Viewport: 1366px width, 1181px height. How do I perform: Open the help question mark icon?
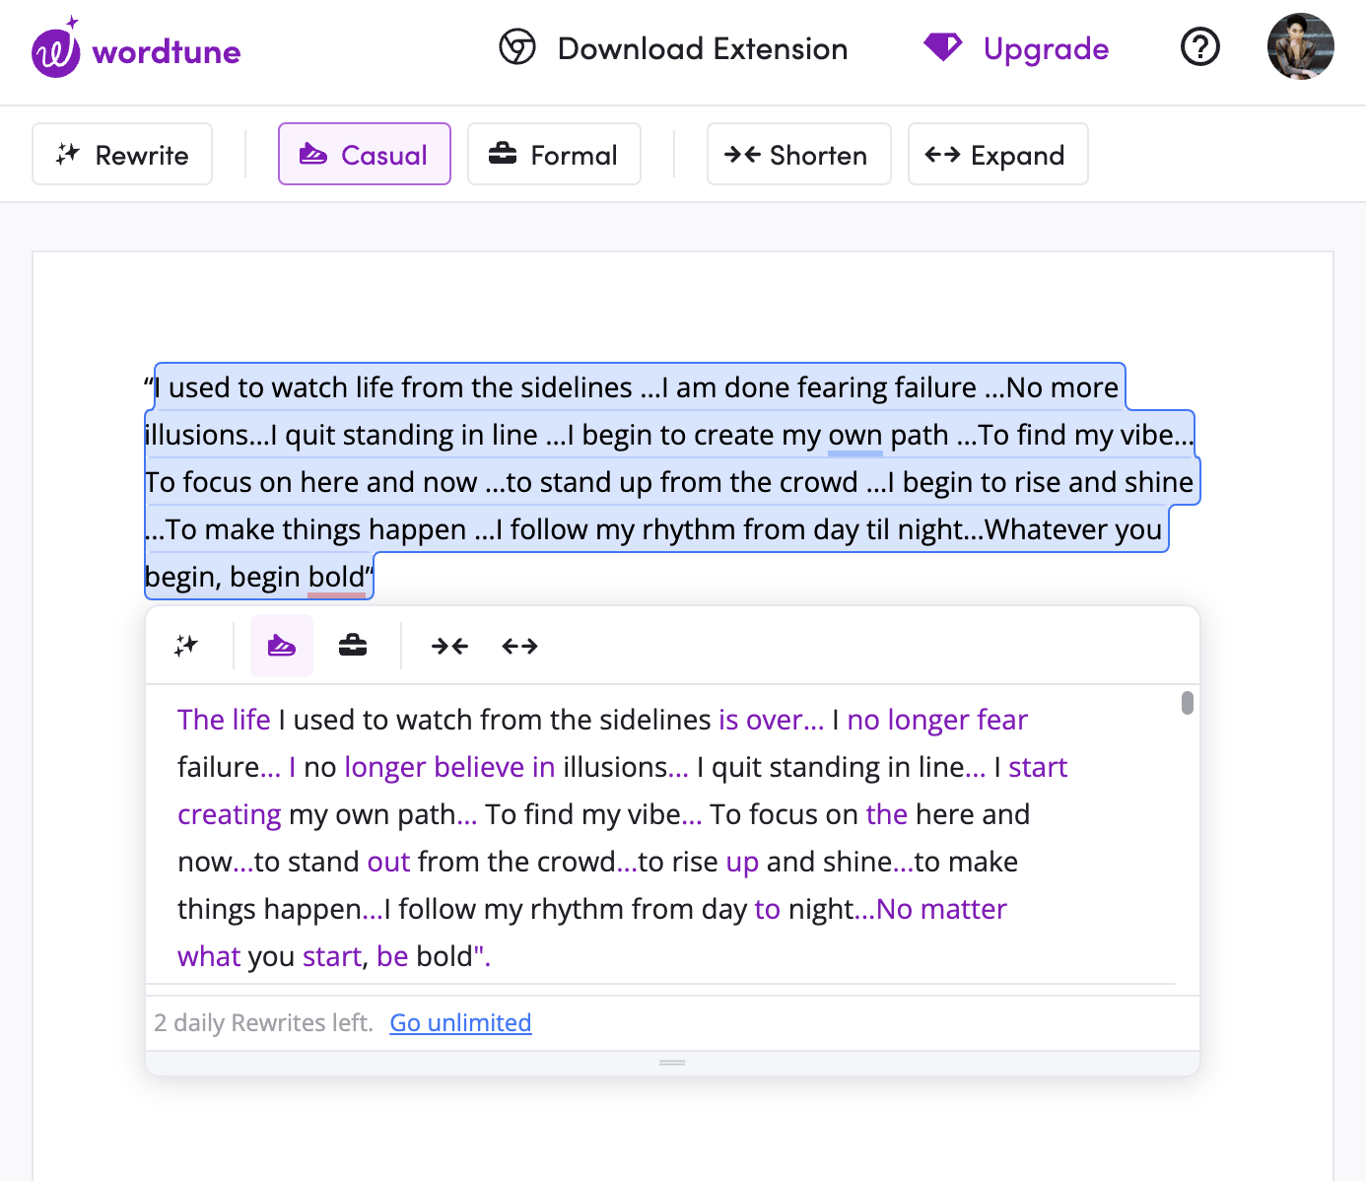point(1199,46)
